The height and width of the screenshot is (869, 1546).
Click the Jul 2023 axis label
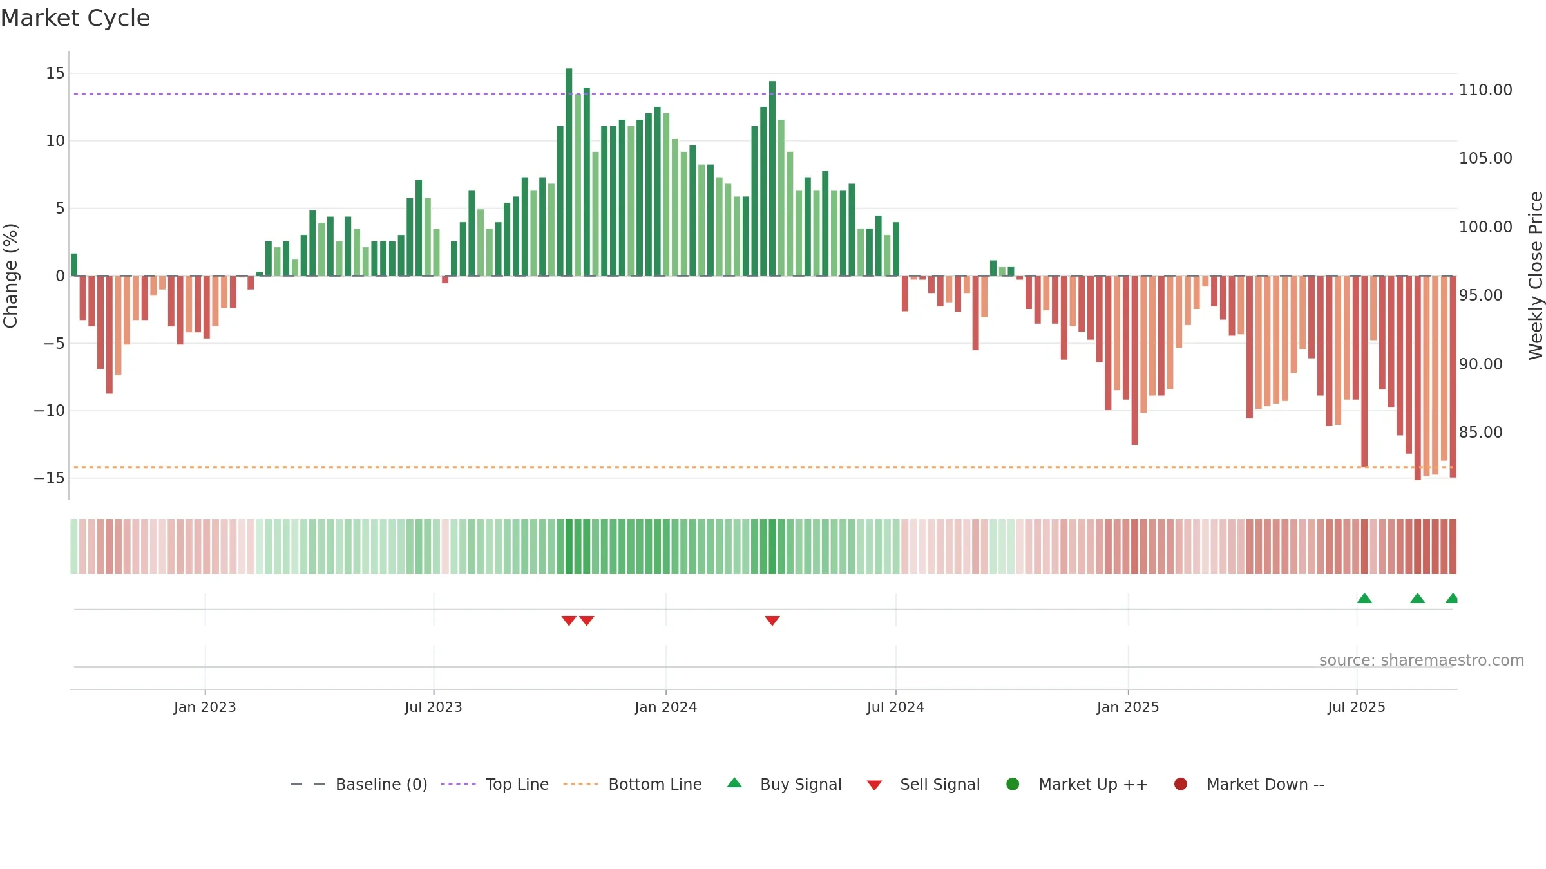(434, 707)
